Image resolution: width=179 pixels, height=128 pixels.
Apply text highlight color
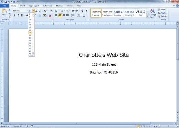pos(44,15)
